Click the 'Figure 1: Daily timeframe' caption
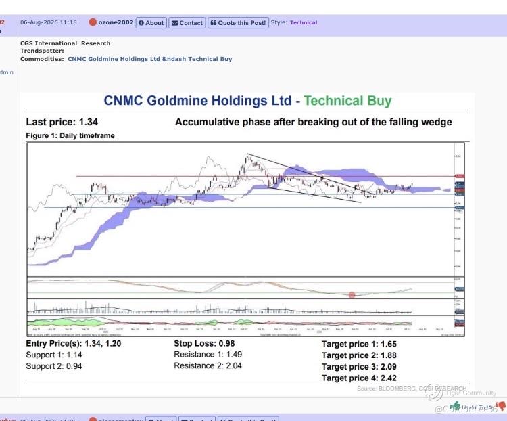The height and width of the screenshot is (421, 507). tap(70, 135)
